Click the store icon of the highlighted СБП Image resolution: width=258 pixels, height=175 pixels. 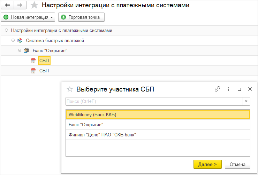pyautogui.click(x=33, y=61)
